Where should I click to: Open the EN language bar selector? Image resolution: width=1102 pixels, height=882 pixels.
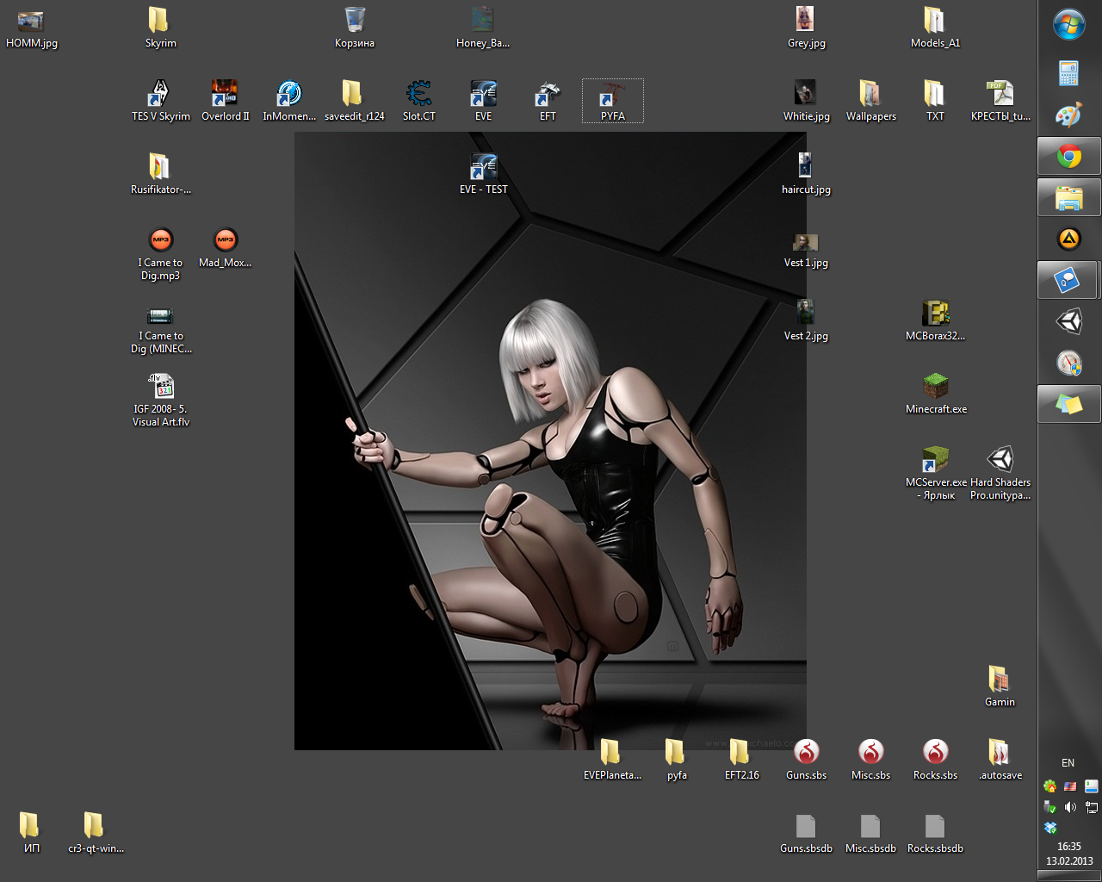tap(1068, 763)
